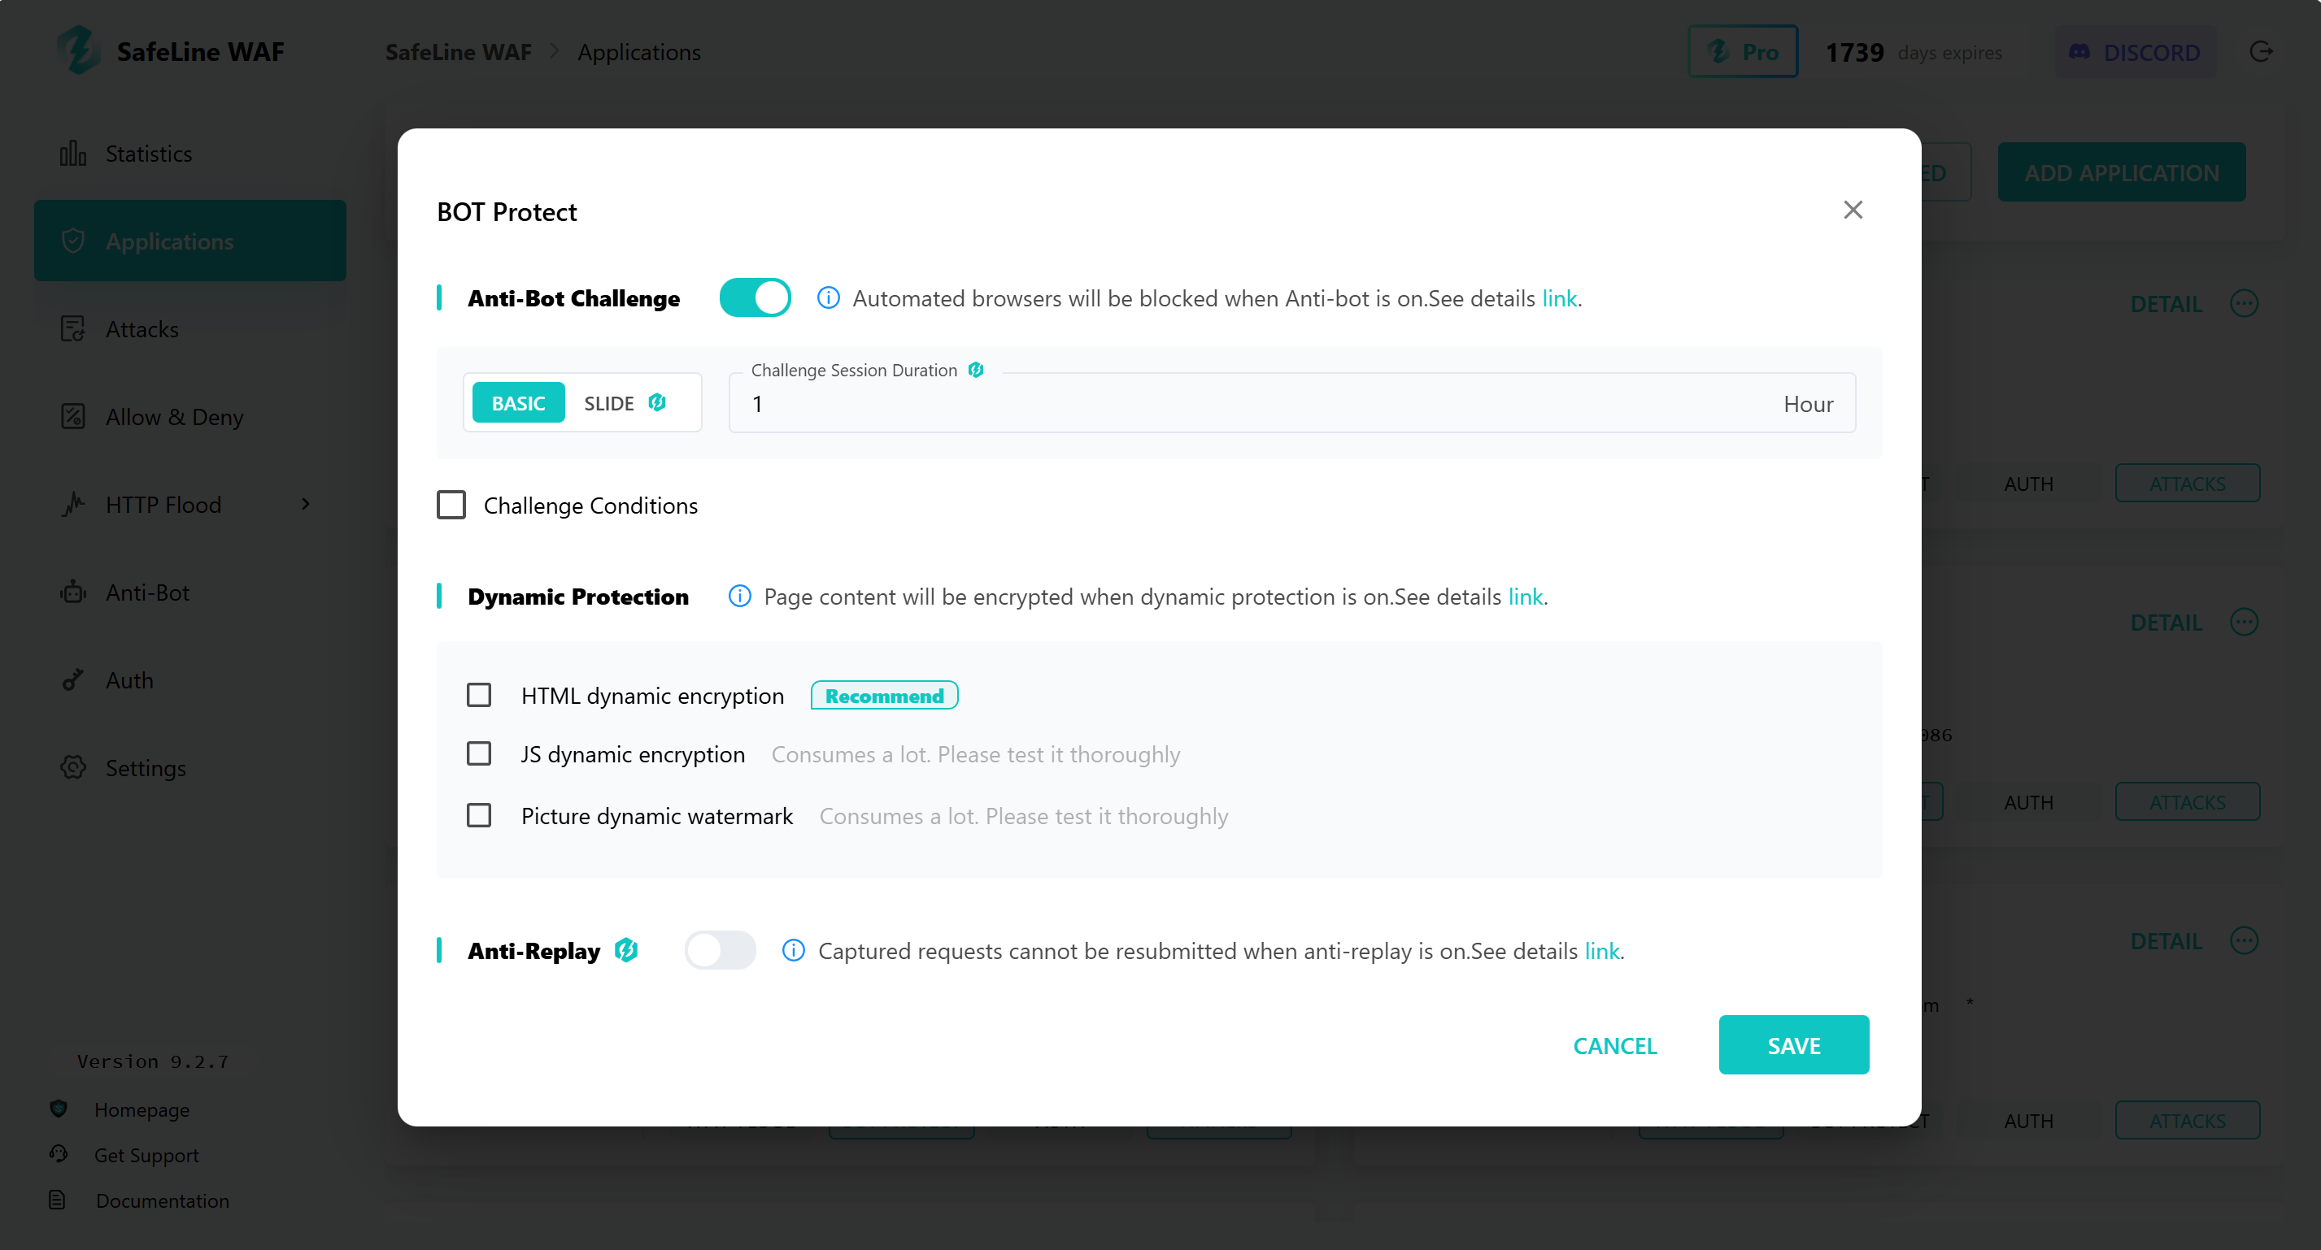This screenshot has height=1250, width=2321.
Task: Click the info icon beside Anti-Bot Challenge
Action: click(x=828, y=298)
